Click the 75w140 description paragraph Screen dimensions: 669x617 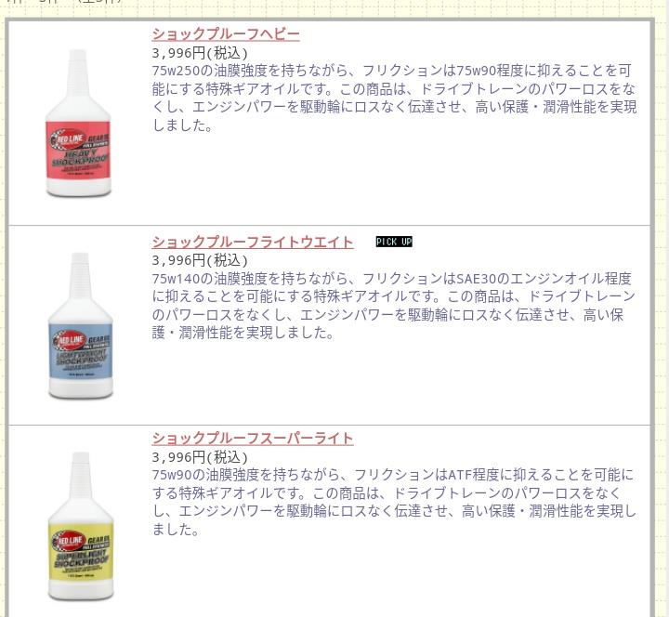point(394,306)
